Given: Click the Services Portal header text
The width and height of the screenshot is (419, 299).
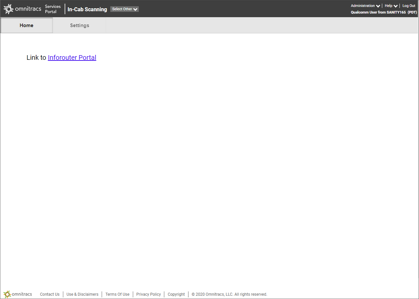Looking at the screenshot, I should coord(53,9).
